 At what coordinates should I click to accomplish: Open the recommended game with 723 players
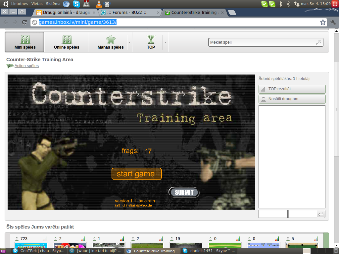(31, 245)
